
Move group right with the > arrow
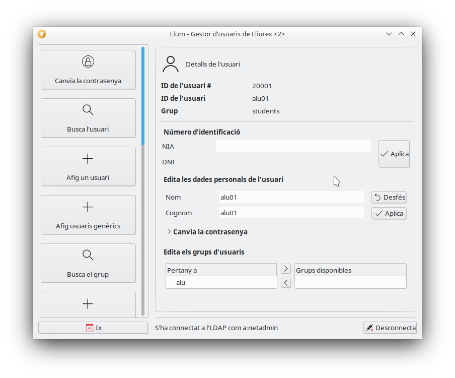(x=286, y=269)
